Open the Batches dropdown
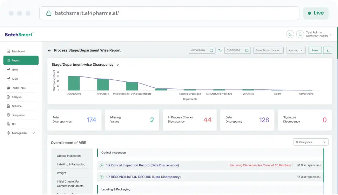The height and width of the screenshot is (195, 338). click(x=296, y=50)
